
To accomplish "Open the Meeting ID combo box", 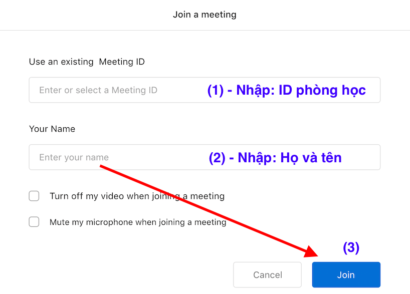I will 371,90.
